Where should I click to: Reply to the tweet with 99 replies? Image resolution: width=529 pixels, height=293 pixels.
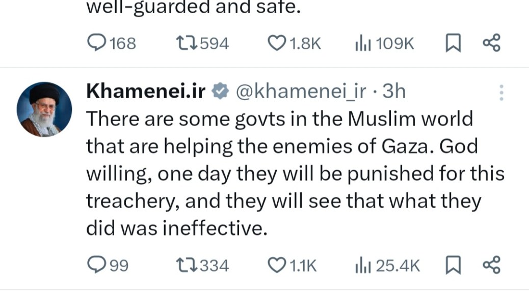(x=97, y=265)
